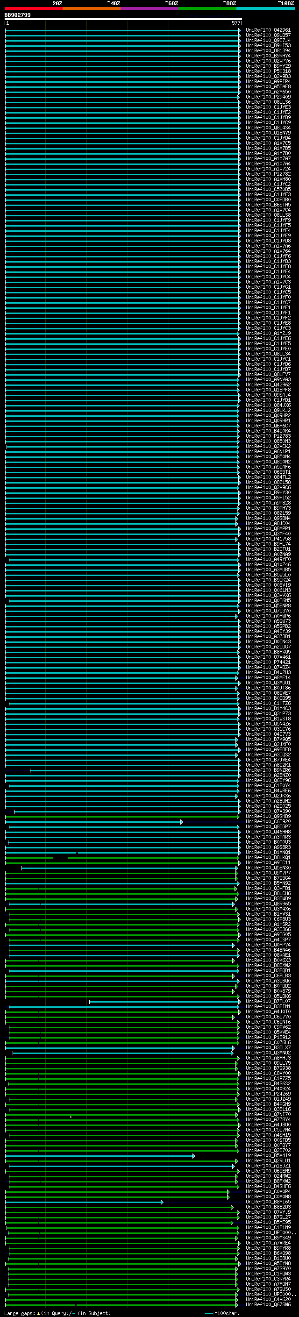
Task: Select hit label UniRef100_B9YL74
Action: pyautogui.click(x=268, y=544)
